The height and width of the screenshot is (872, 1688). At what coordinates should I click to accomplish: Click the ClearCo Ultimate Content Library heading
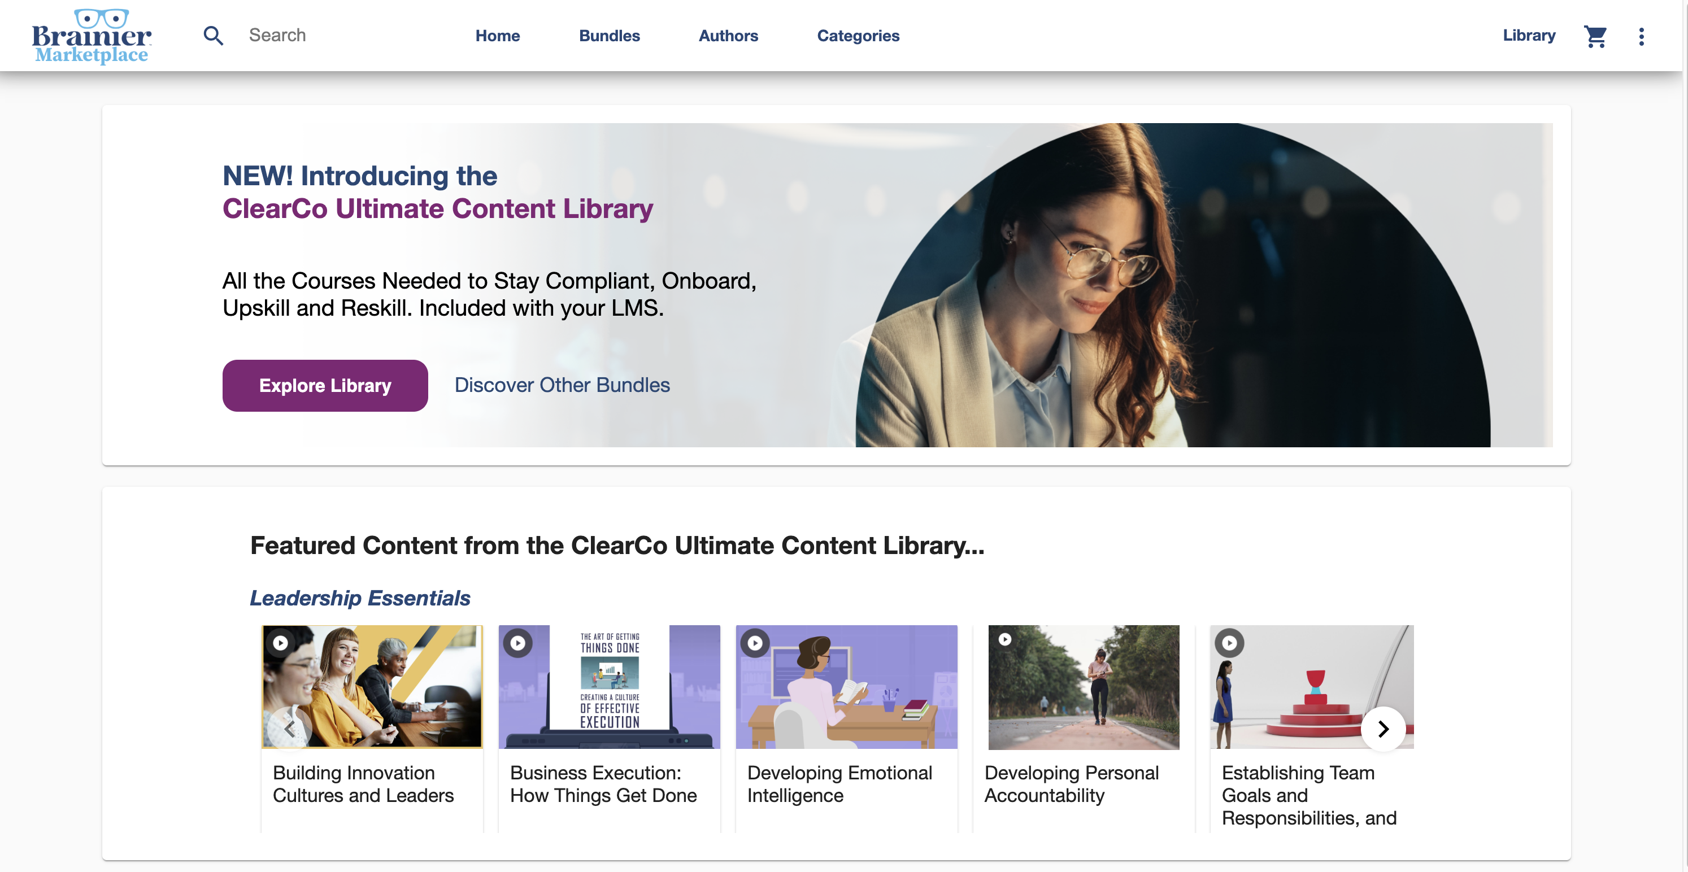click(438, 209)
